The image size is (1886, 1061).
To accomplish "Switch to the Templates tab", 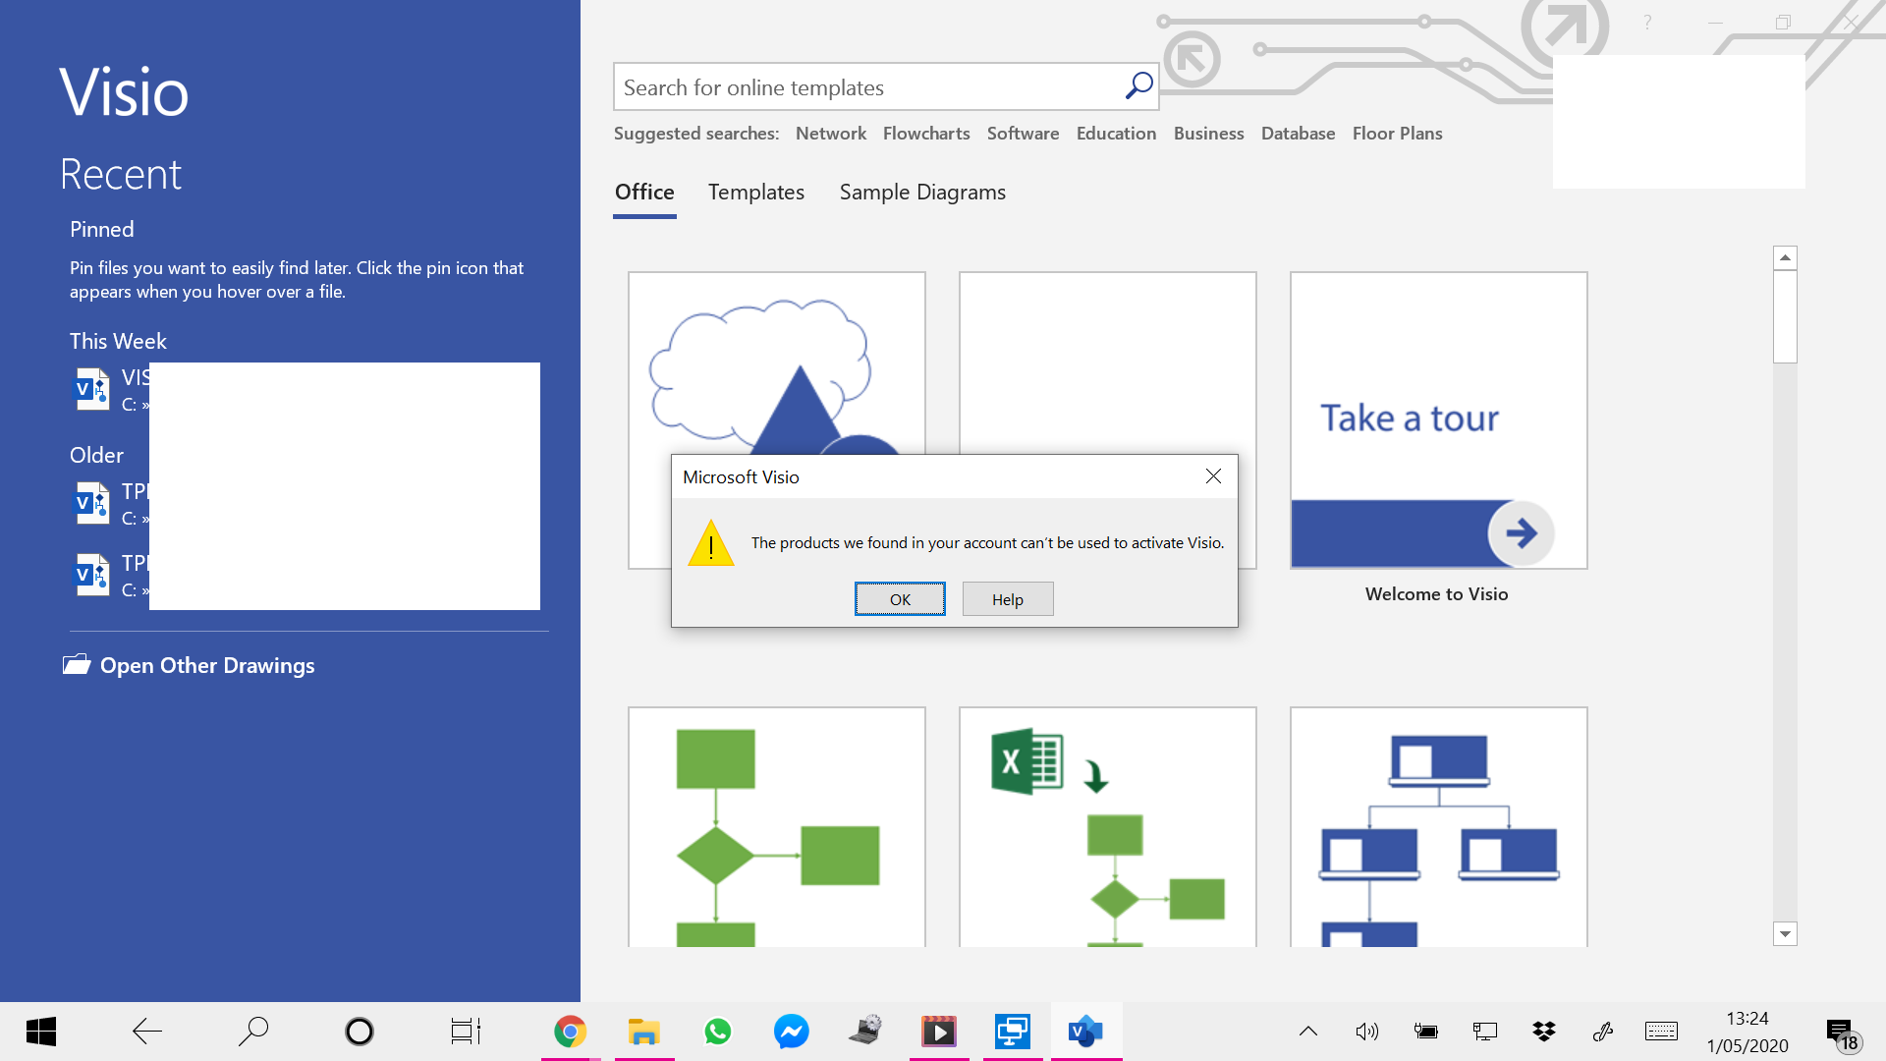I will click(x=755, y=193).
